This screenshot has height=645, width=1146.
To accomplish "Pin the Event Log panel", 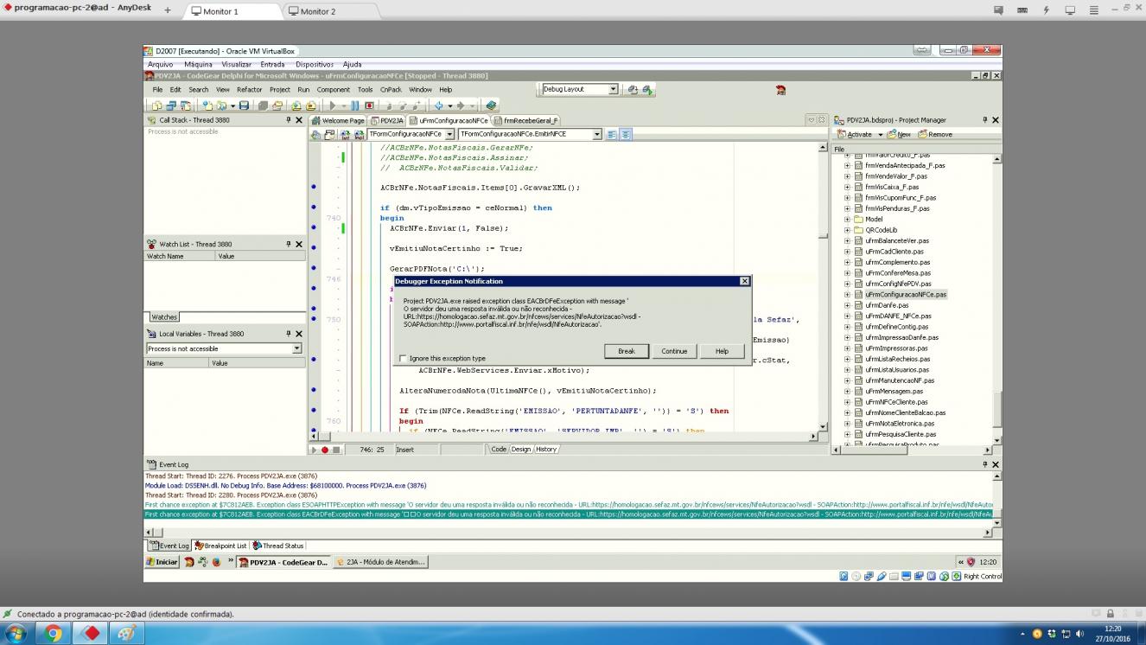I will [984, 464].
